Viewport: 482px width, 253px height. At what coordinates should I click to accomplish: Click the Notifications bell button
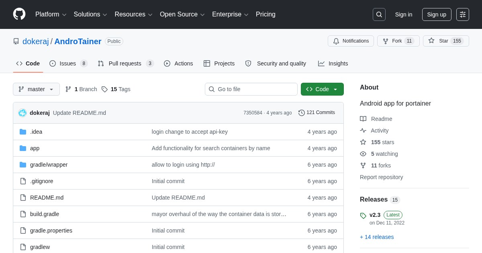(x=351, y=41)
